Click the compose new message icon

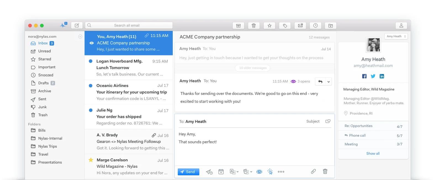[x=77, y=25]
